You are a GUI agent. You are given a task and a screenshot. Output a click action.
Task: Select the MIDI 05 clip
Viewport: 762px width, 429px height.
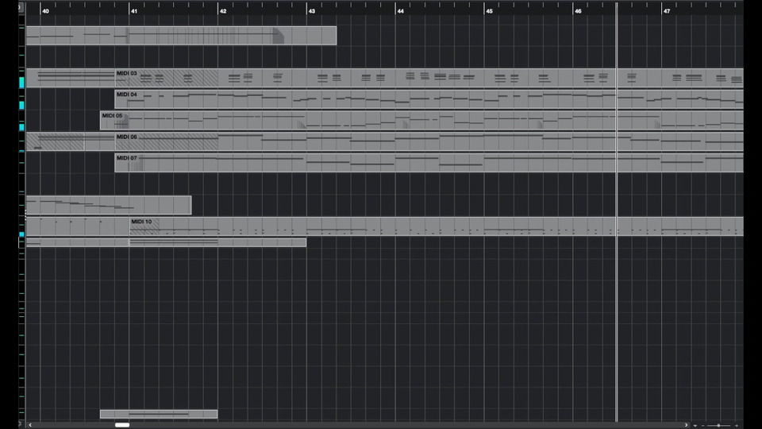click(x=421, y=121)
